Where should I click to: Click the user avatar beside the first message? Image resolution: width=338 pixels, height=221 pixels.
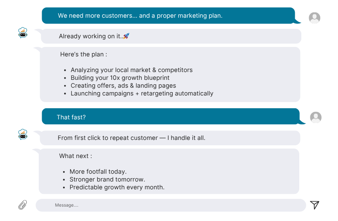click(x=315, y=18)
